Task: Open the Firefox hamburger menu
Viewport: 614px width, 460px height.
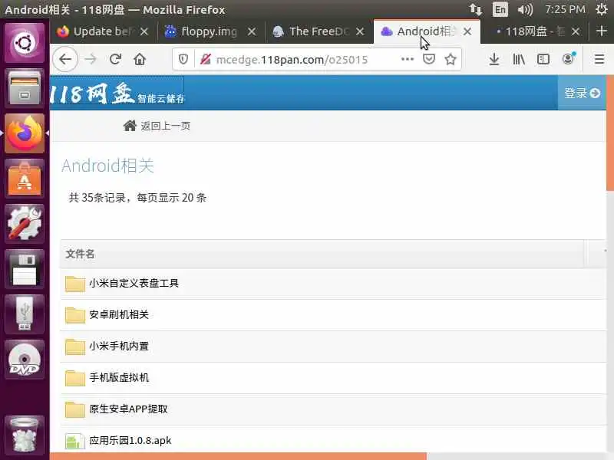Action: (599, 60)
